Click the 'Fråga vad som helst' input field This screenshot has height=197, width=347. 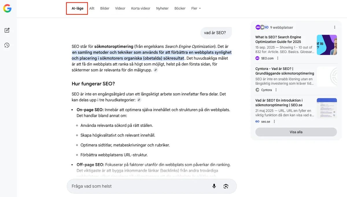click(x=152, y=186)
